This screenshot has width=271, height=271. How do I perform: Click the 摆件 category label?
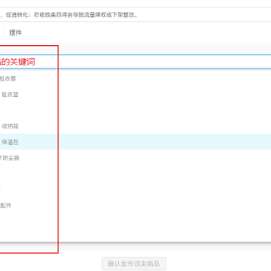coord(15,32)
